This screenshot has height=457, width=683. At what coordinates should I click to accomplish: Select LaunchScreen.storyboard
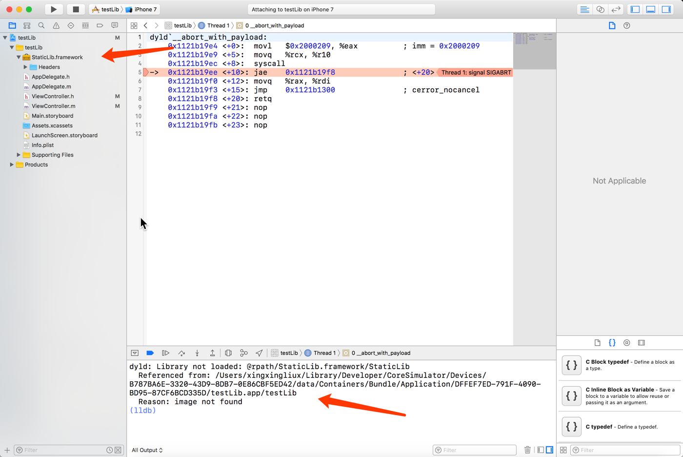[64, 135]
